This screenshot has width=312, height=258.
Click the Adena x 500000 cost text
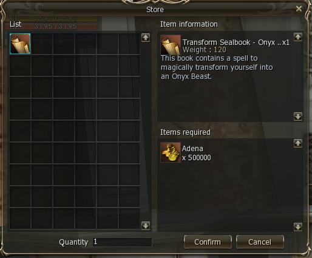[x=197, y=153]
